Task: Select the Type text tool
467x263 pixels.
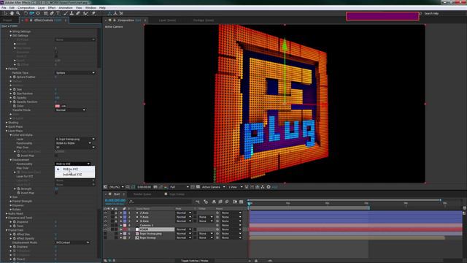Action: click(58, 13)
